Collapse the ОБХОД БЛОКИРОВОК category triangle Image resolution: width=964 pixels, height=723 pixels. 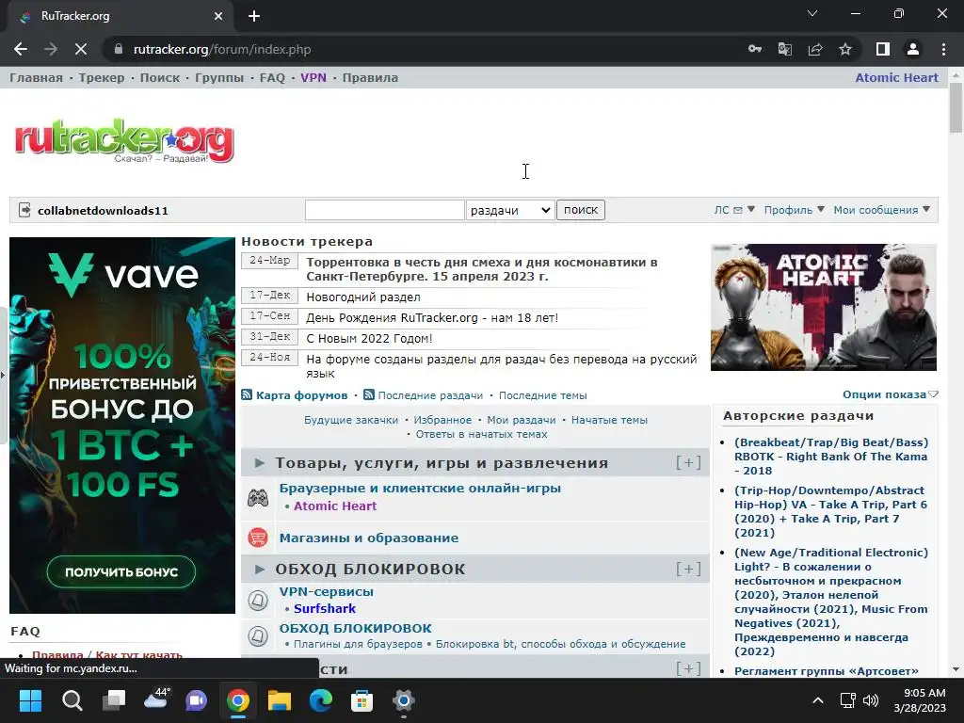(260, 570)
